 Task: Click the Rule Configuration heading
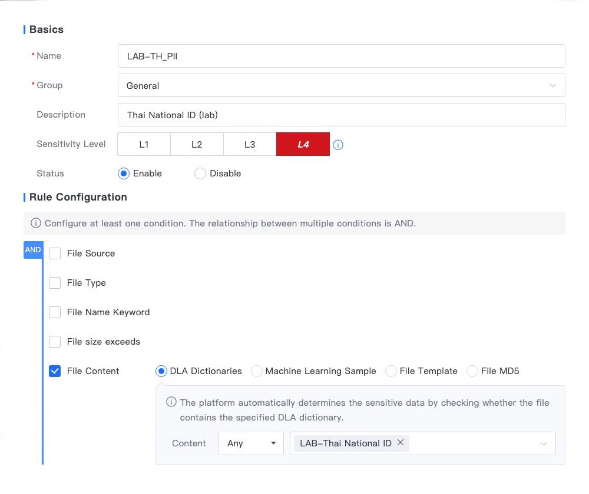[78, 197]
